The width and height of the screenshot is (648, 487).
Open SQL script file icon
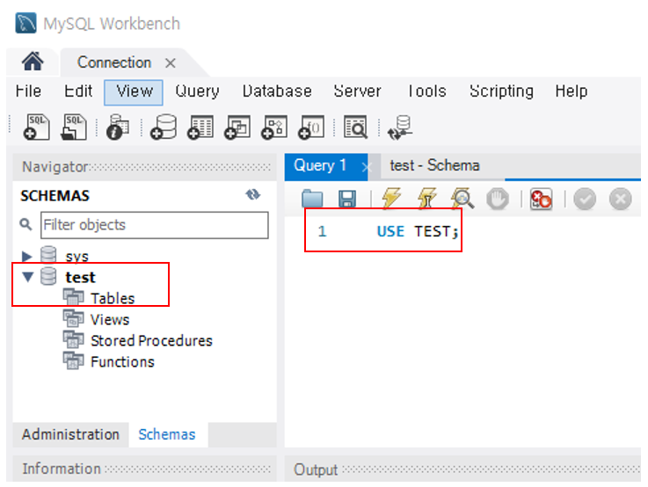click(74, 127)
